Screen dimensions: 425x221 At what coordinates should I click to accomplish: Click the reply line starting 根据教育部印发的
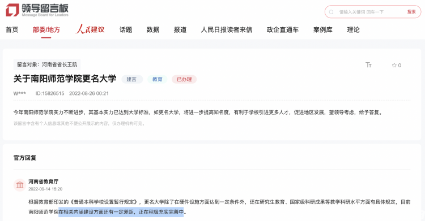[219, 202]
